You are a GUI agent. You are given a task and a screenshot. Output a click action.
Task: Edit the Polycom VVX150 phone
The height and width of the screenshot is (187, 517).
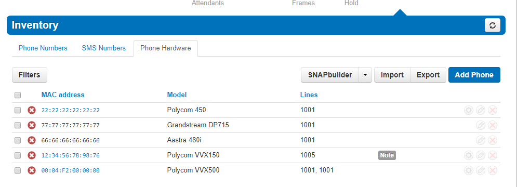[481, 155]
